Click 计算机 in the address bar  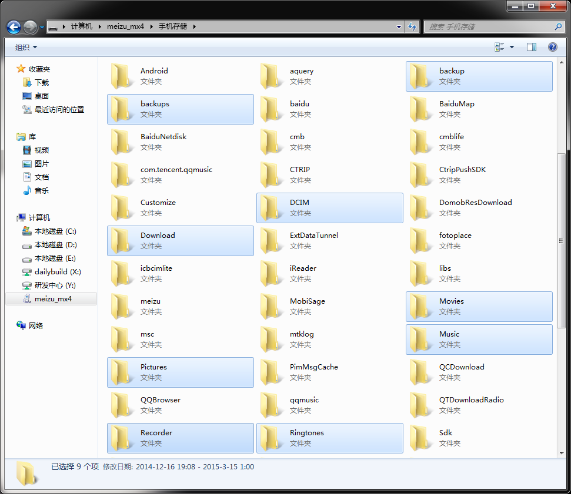pyautogui.click(x=82, y=26)
